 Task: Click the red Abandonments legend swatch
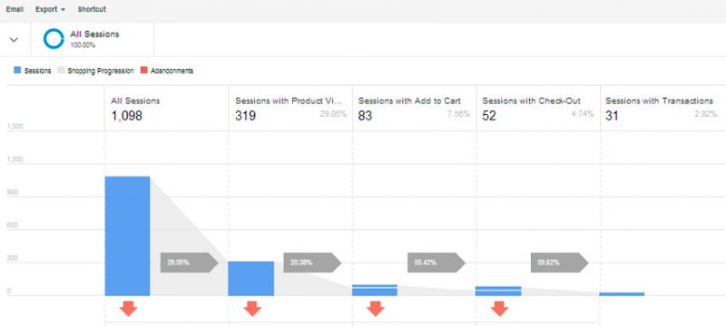[x=143, y=71]
